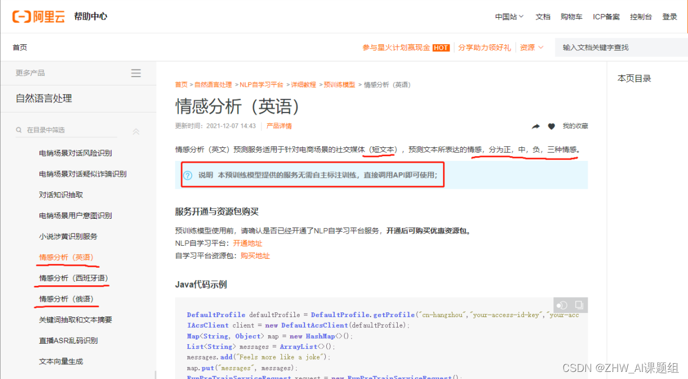
Task: Go to ICP备案 page
Action: click(606, 17)
